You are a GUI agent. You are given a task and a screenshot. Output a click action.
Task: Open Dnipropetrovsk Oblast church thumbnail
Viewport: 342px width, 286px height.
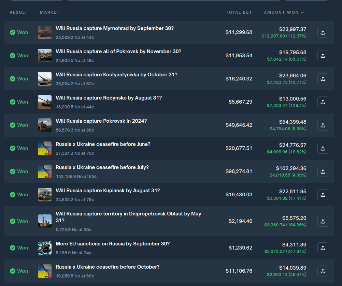tap(45, 221)
